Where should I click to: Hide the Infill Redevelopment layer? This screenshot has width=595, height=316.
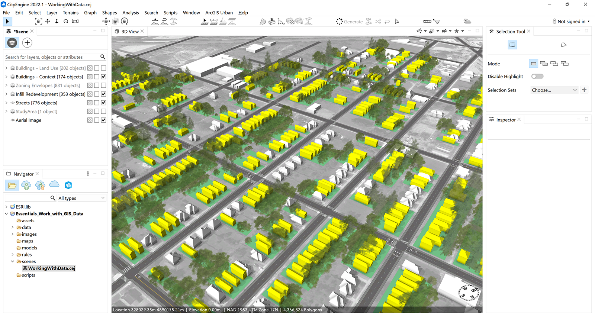pyautogui.click(x=103, y=94)
